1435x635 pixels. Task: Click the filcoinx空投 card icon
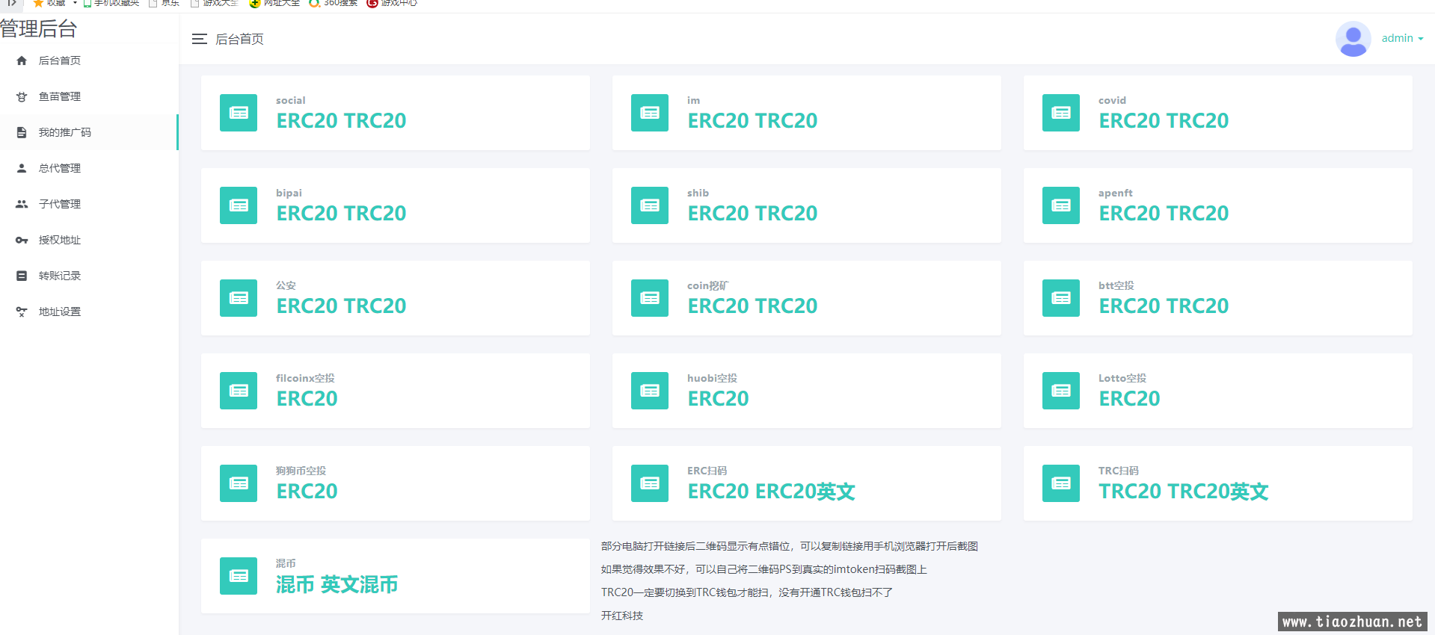pos(239,391)
